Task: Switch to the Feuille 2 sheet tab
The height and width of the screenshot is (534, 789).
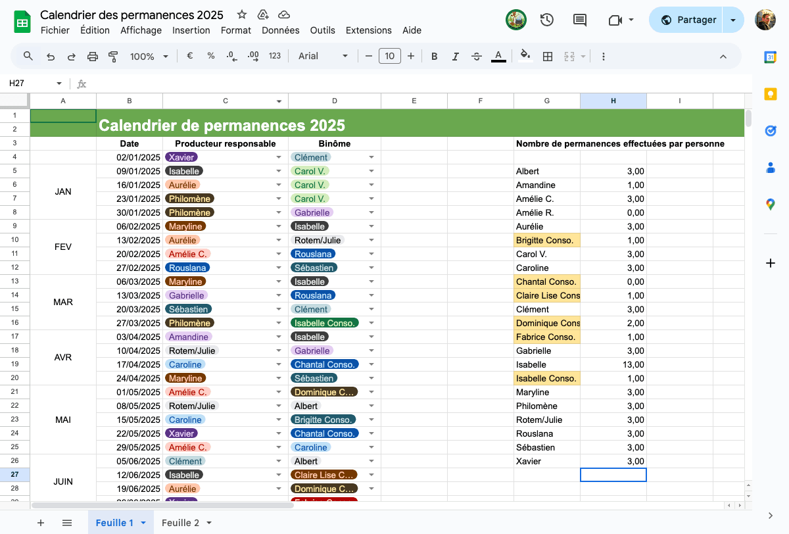Action: [x=180, y=523]
